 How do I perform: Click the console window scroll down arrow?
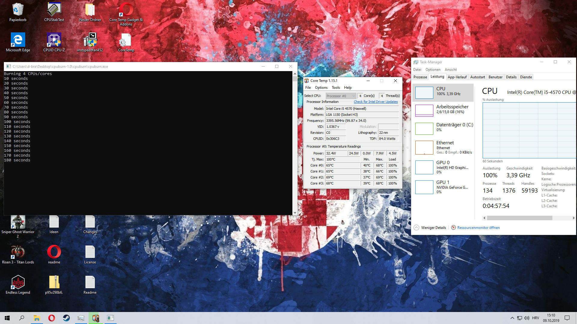coord(295,212)
